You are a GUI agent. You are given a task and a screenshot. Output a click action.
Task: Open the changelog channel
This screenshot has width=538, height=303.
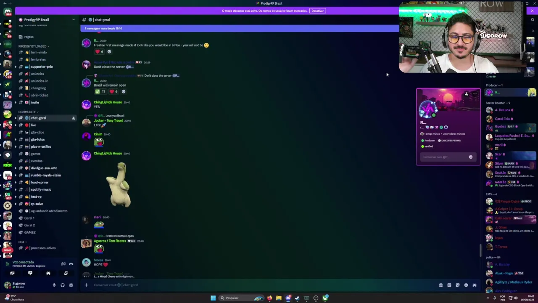(x=46, y=88)
